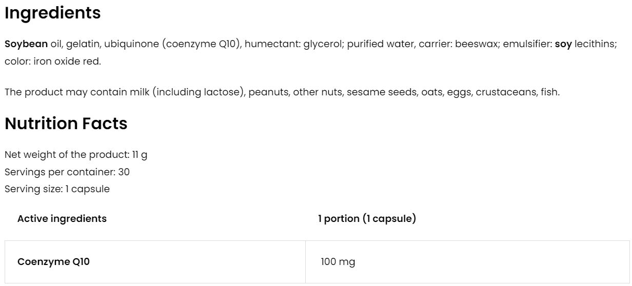Image resolution: width=632 pixels, height=286 pixels.
Task: Select the bold word soy before lecithins
Action: [563, 44]
